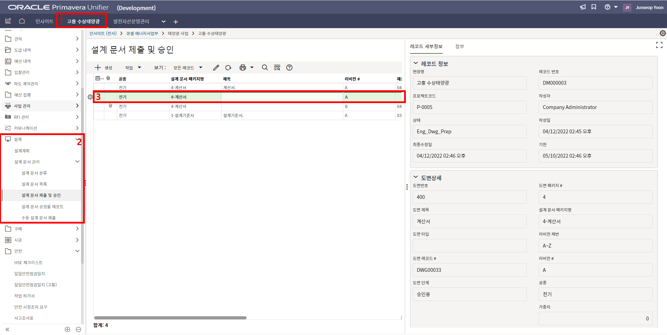Collapse the 도면상세 section

click(416, 177)
